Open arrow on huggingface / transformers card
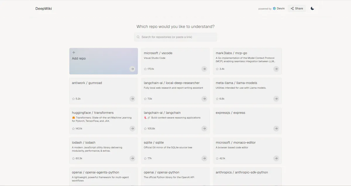Screen dimensions: 351x186 (132, 128)
